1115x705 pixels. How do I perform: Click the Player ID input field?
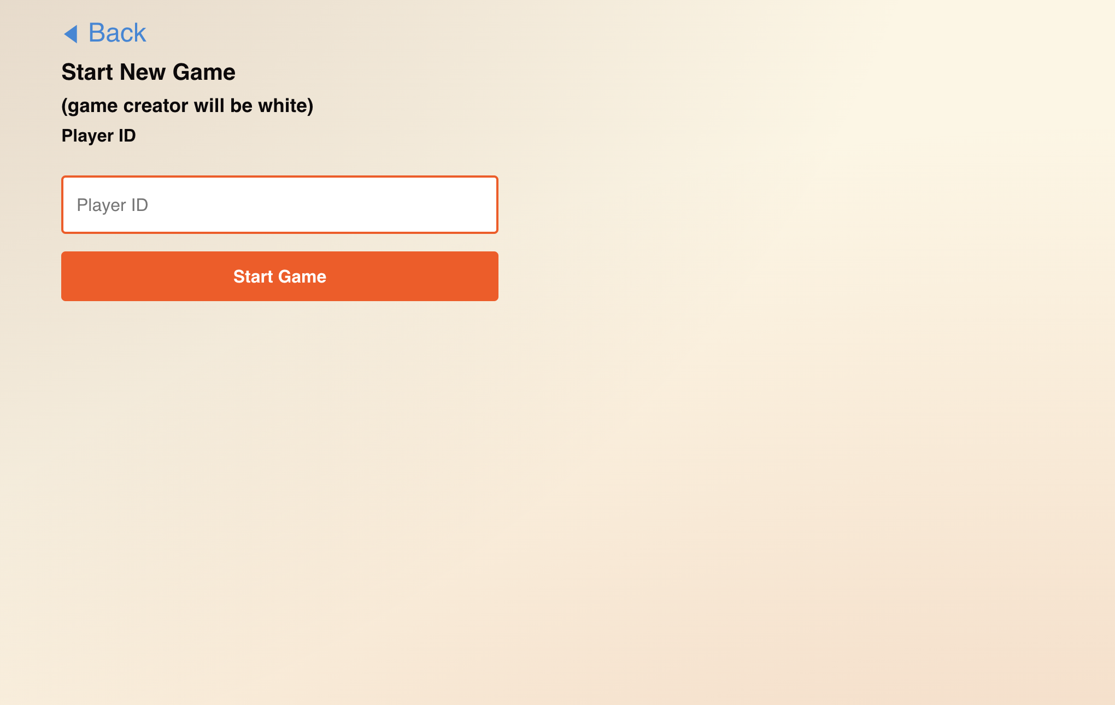click(279, 204)
